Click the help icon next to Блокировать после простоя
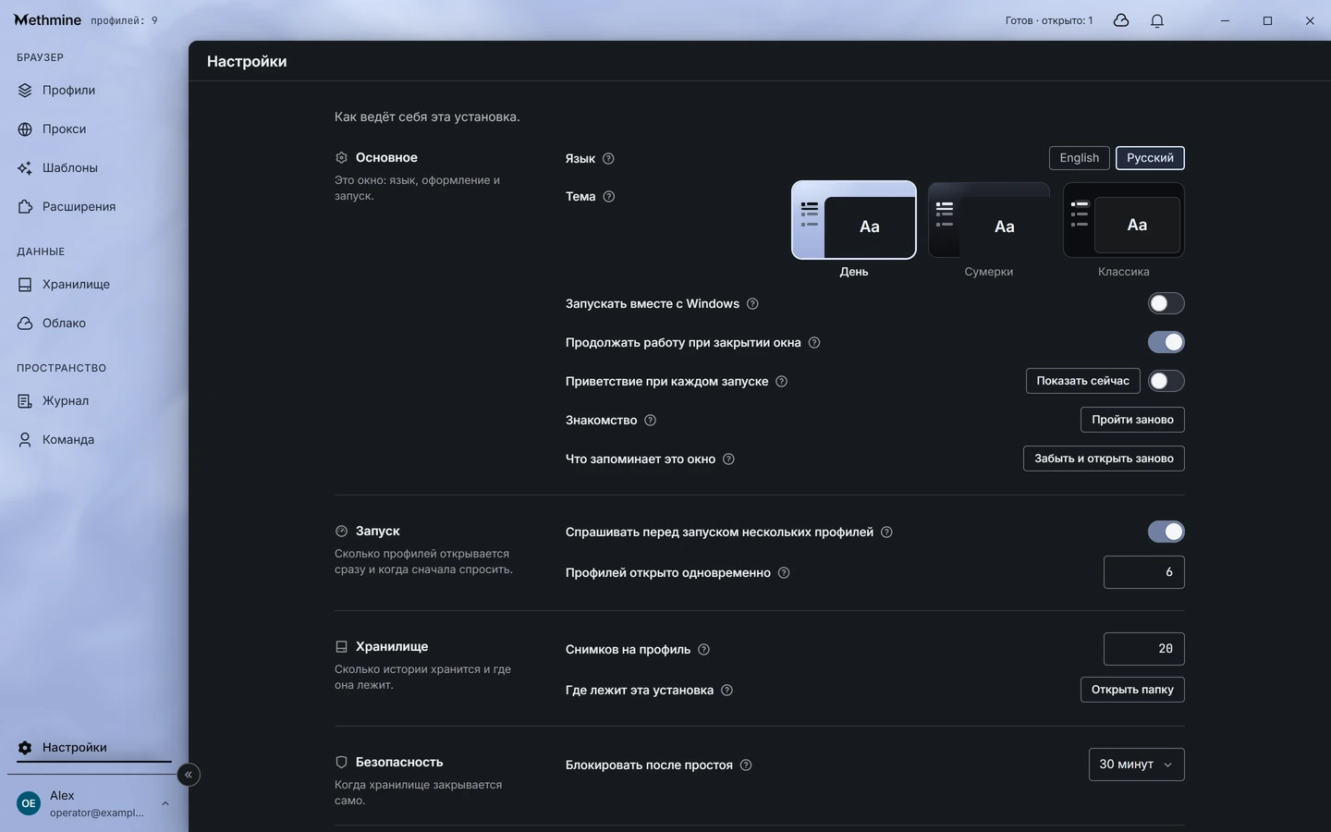The width and height of the screenshot is (1331, 832). coord(746,765)
